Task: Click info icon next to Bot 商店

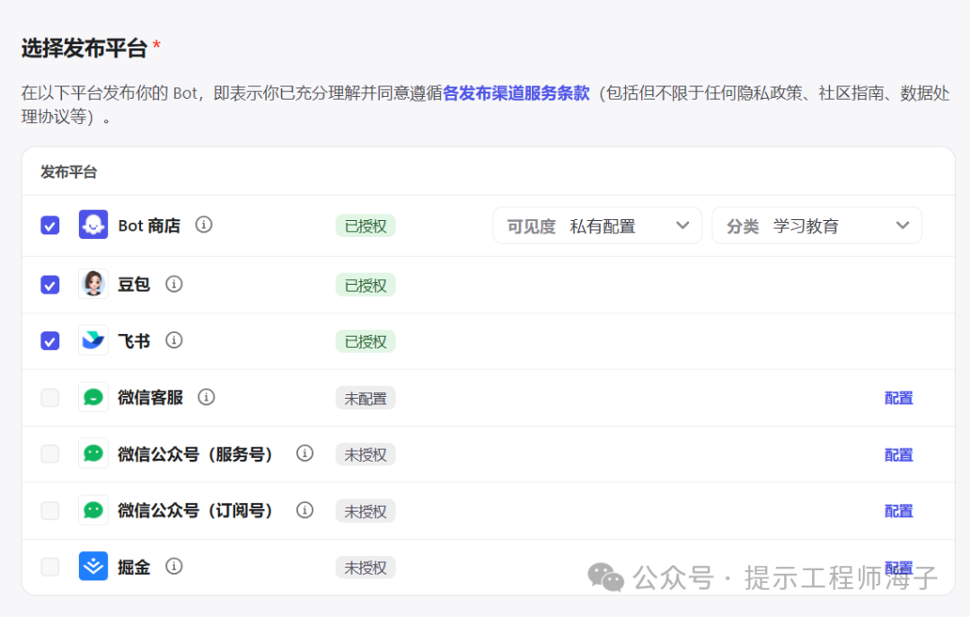Action: pyautogui.click(x=204, y=225)
